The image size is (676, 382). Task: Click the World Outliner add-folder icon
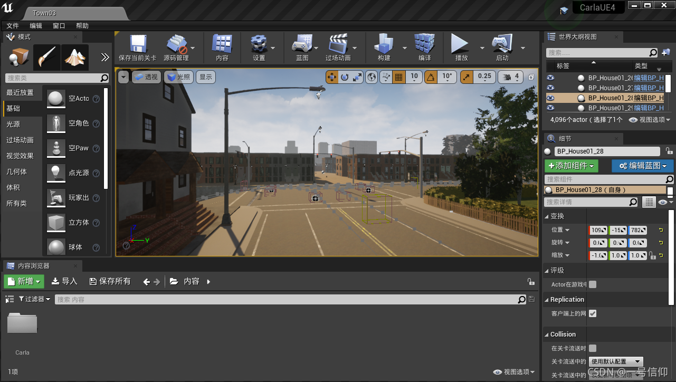666,52
